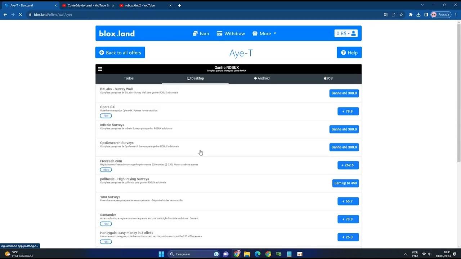The image size is (461, 259).
Task: Open Chrome extensions puzzle icon
Action: pyautogui.click(x=411, y=15)
